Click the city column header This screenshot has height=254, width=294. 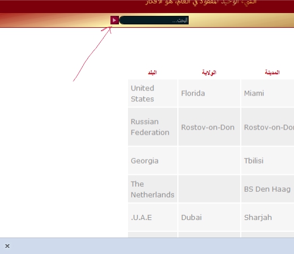coord(272,72)
